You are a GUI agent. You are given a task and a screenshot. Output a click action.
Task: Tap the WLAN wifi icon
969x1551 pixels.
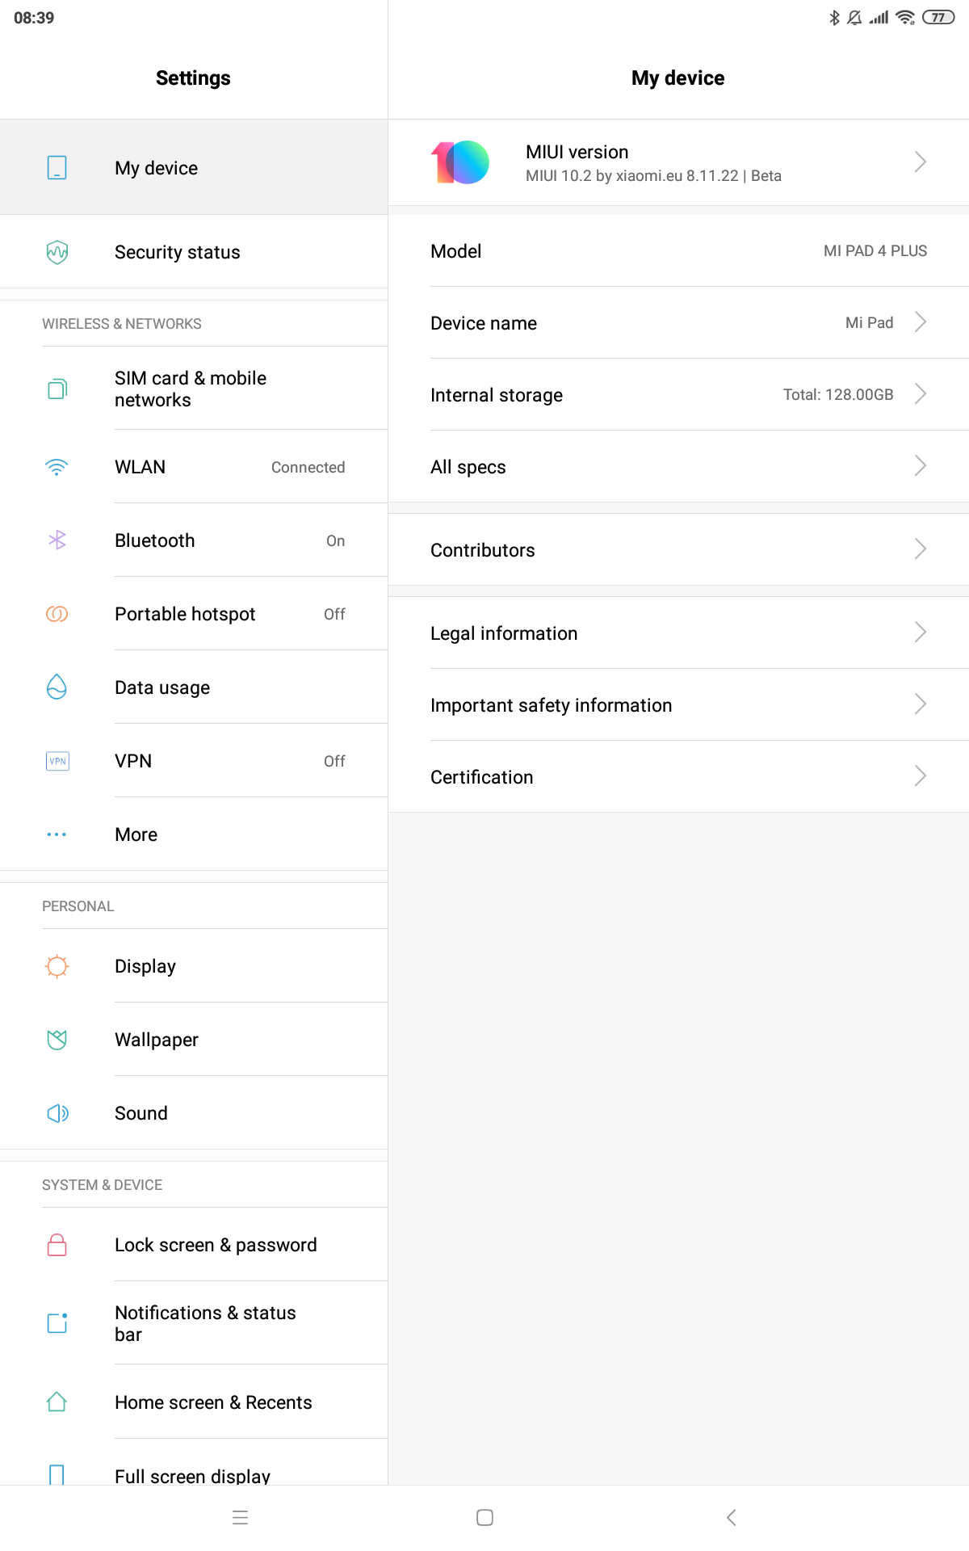tap(57, 467)
